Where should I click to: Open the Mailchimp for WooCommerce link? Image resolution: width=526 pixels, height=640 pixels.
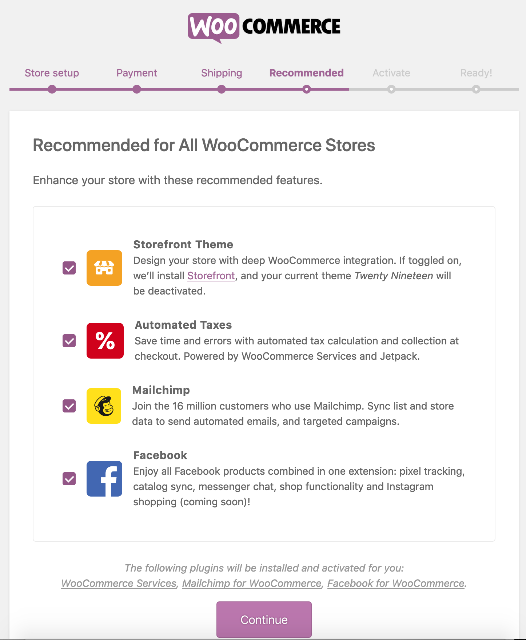252,583
